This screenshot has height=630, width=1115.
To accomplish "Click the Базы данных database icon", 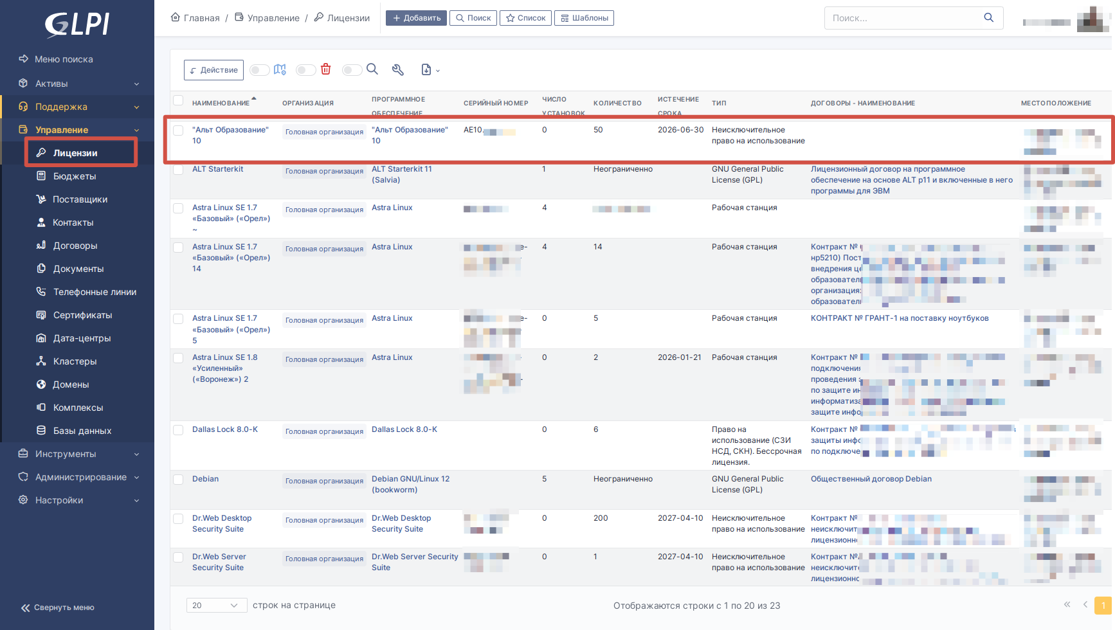I will click(x=41, y=431).
